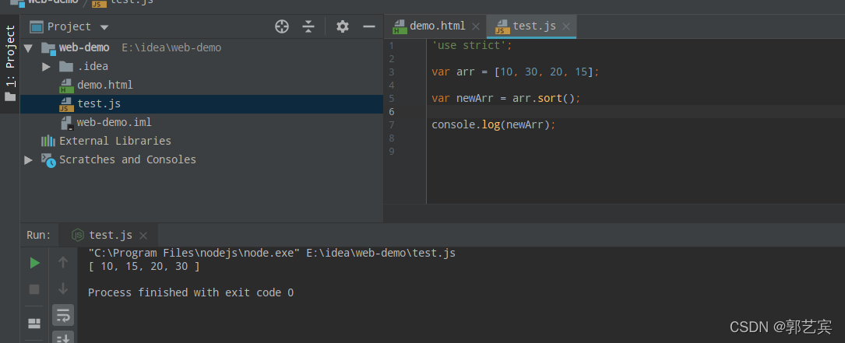Click the Locate/Scroll from Source target icon
Viewport: 845px width, 343px height.
(x=282, y=26)
